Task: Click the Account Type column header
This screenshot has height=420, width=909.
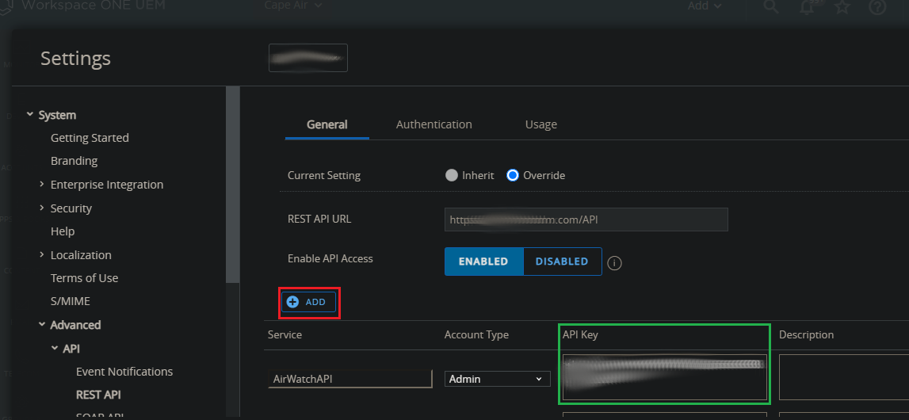Action: point(476,335)
